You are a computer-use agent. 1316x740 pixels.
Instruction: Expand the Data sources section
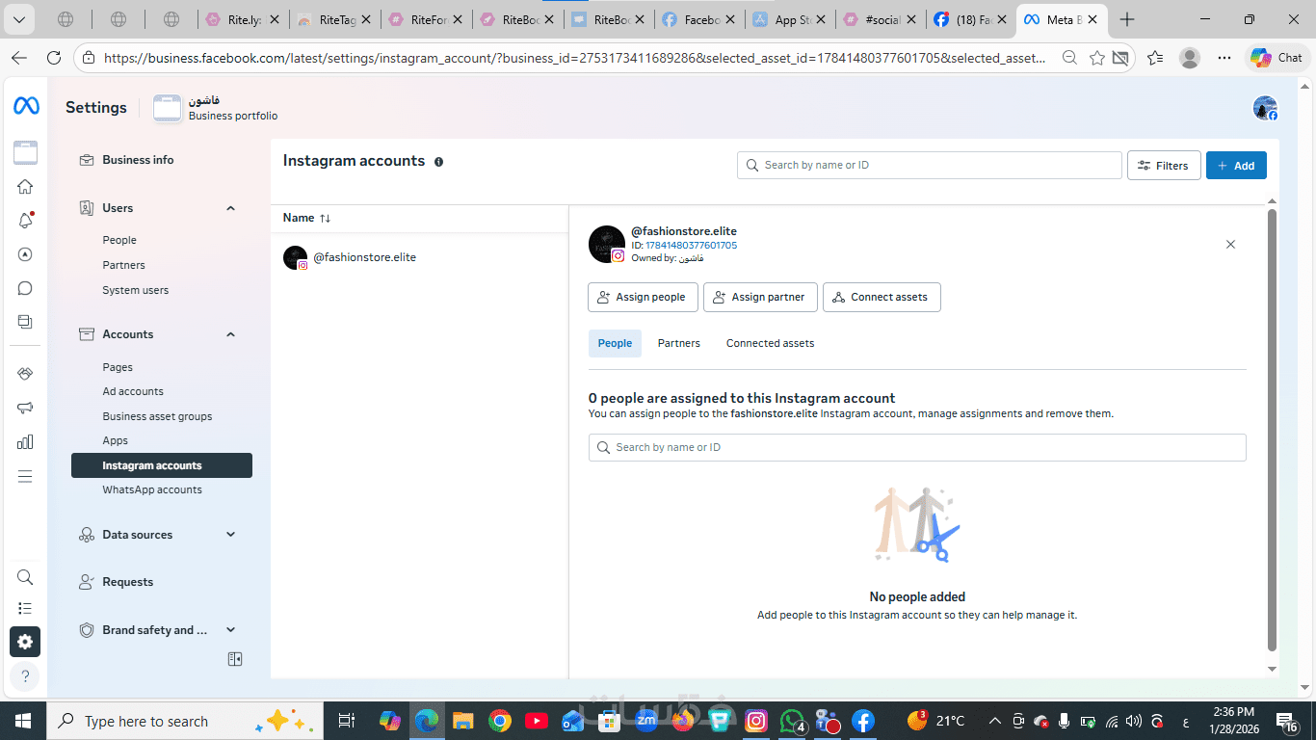point(230,535)
